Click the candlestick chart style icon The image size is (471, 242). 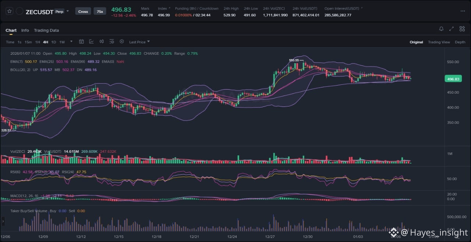102,42
